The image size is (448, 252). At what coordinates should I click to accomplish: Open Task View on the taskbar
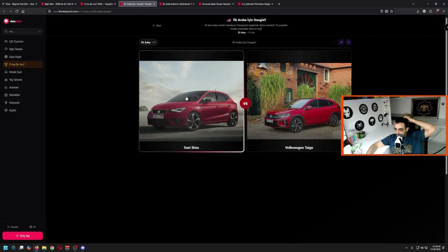pos(21,248)
